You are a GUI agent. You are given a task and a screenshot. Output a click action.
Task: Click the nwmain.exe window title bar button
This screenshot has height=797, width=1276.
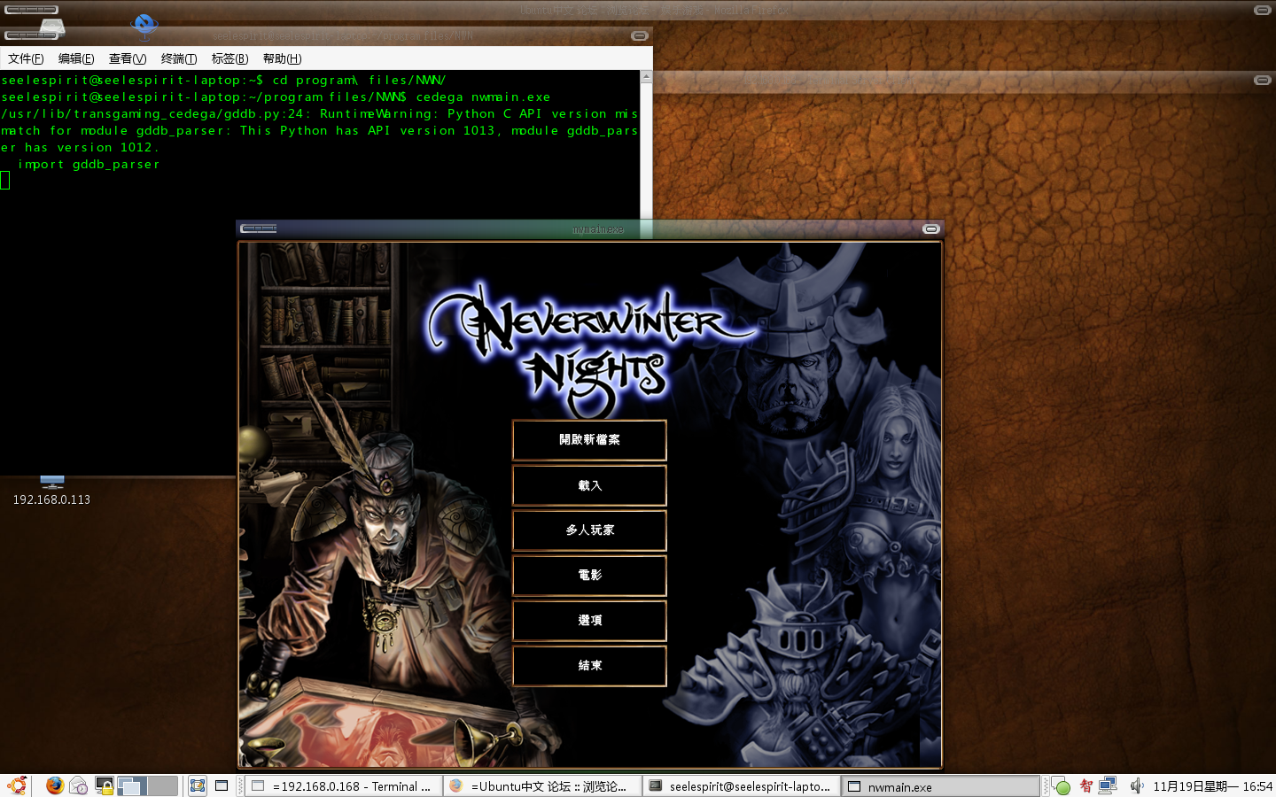pyautogui.click(x=930, y=228)
